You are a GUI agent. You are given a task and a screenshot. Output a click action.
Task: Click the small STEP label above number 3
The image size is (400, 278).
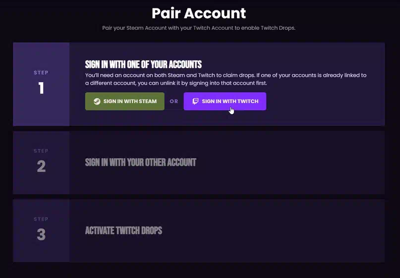pos(41,219)
